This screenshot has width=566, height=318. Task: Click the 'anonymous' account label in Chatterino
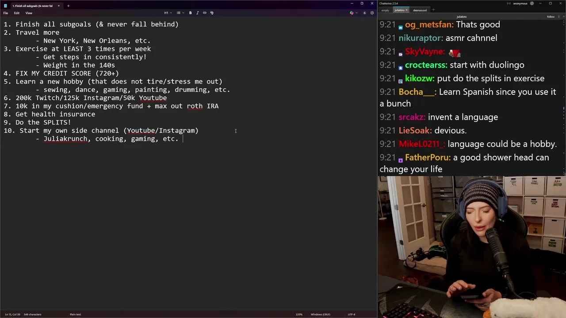[520, 4]
